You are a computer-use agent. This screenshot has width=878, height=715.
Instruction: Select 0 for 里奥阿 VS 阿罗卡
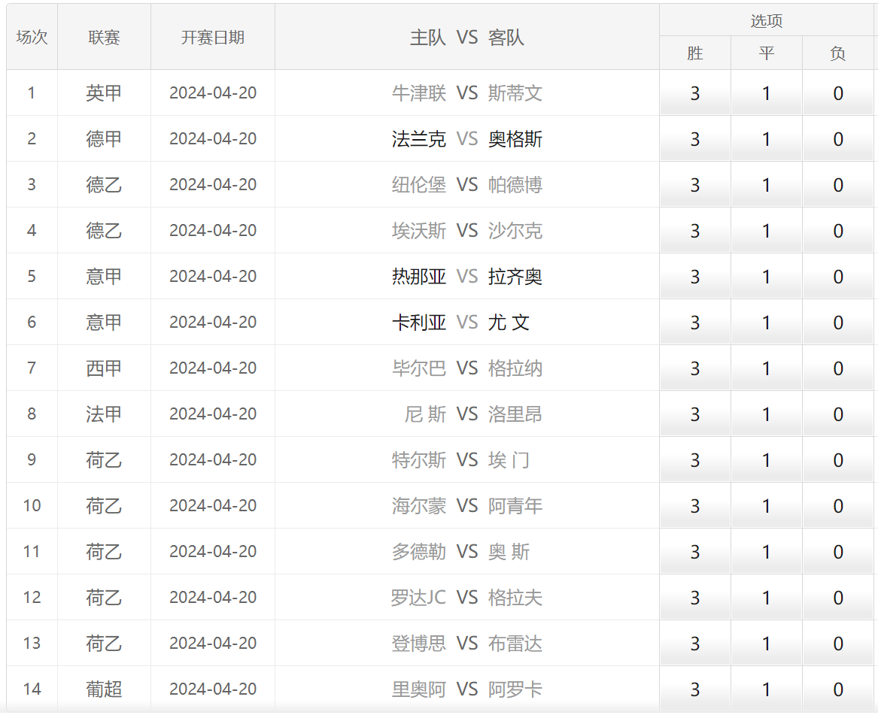[838, 689]
